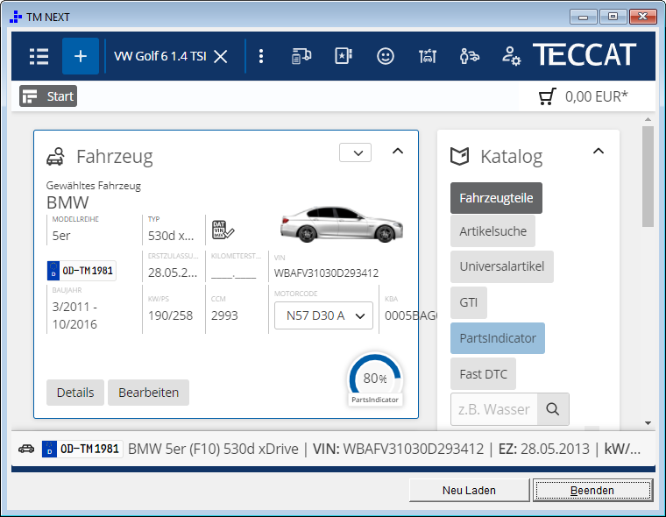Click the Katalog book icon
666x517 pixels.
[x=459, y=156]
